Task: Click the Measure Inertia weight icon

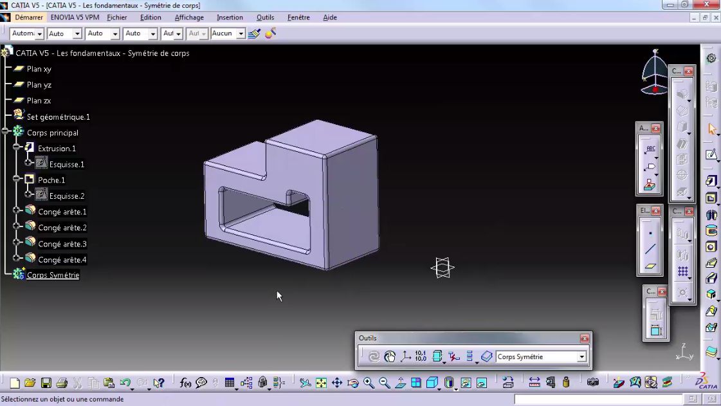Action: [566, 383]
